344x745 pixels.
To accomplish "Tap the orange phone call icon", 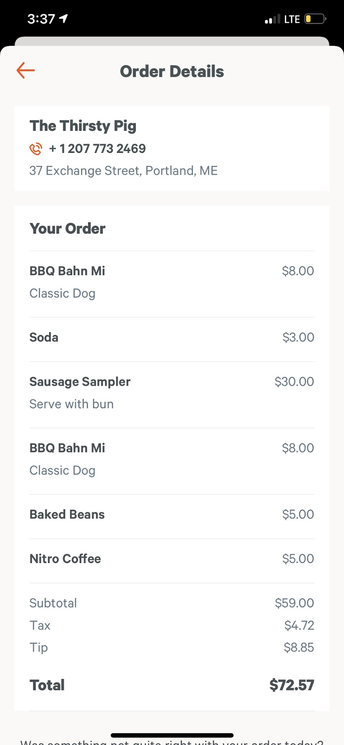I will pyautogui.click(x=36, y=149).
